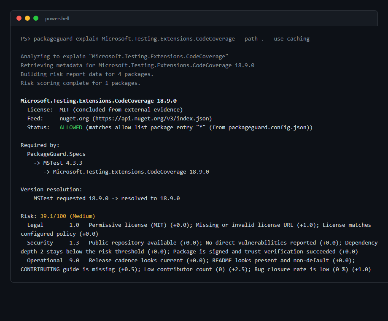This screenshot has width=388, height=321.
Task: Click 'Missing or invalid license URL (+1.0)'
Action: (x=256, y=225)
